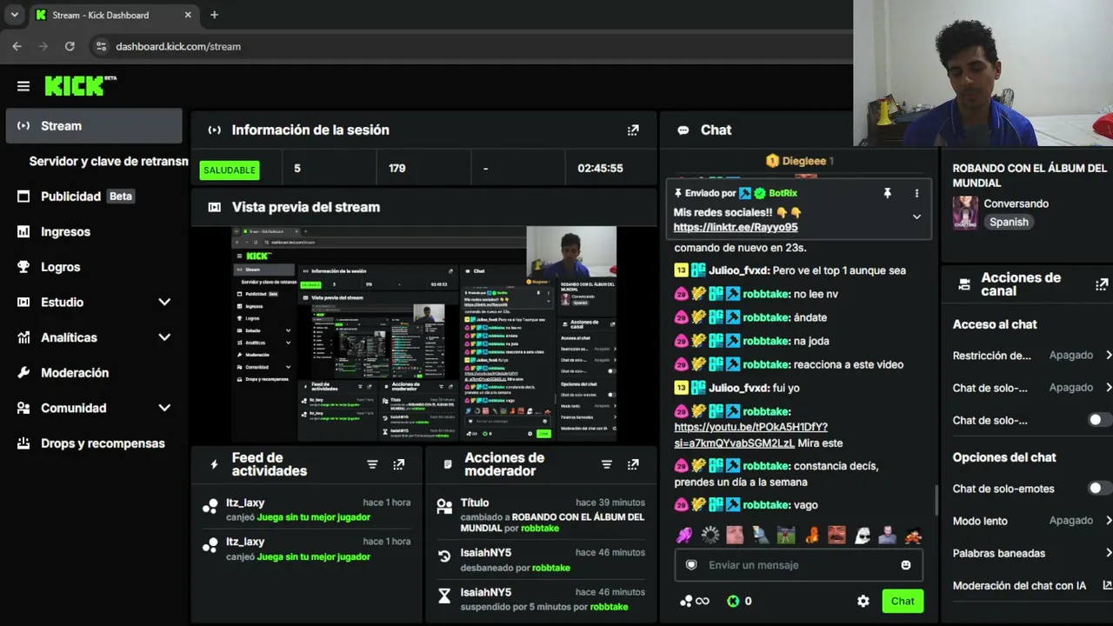Click Diegleee top gifter name in chat

click(x=803, y=161)
